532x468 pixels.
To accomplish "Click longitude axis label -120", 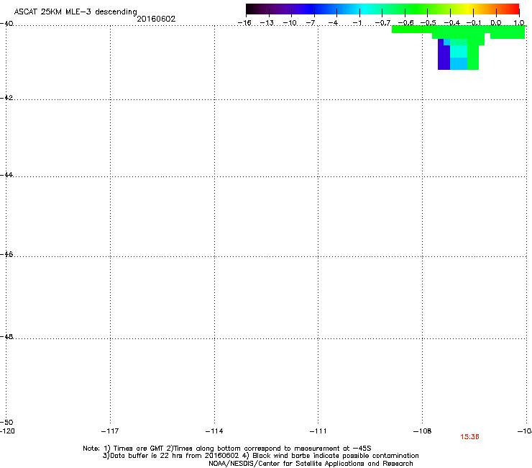I will tap(7, 431).
